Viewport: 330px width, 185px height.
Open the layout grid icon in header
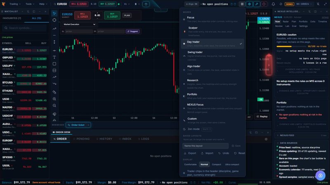click(242, 4)
